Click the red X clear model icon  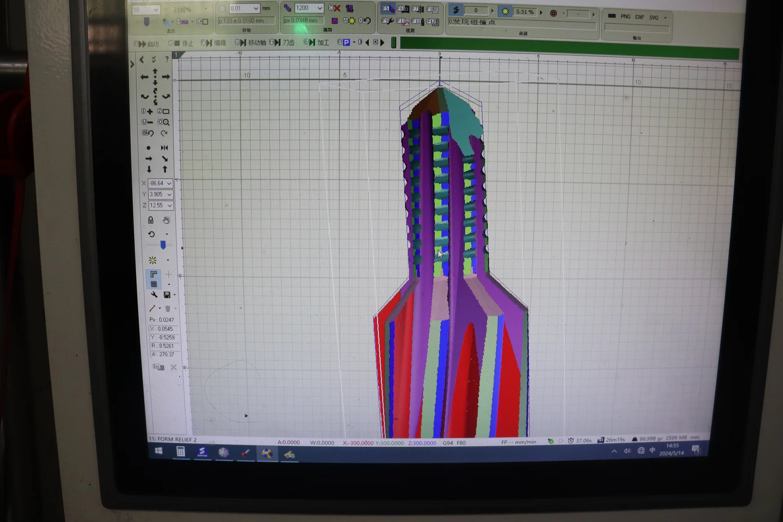coord(334,8)
